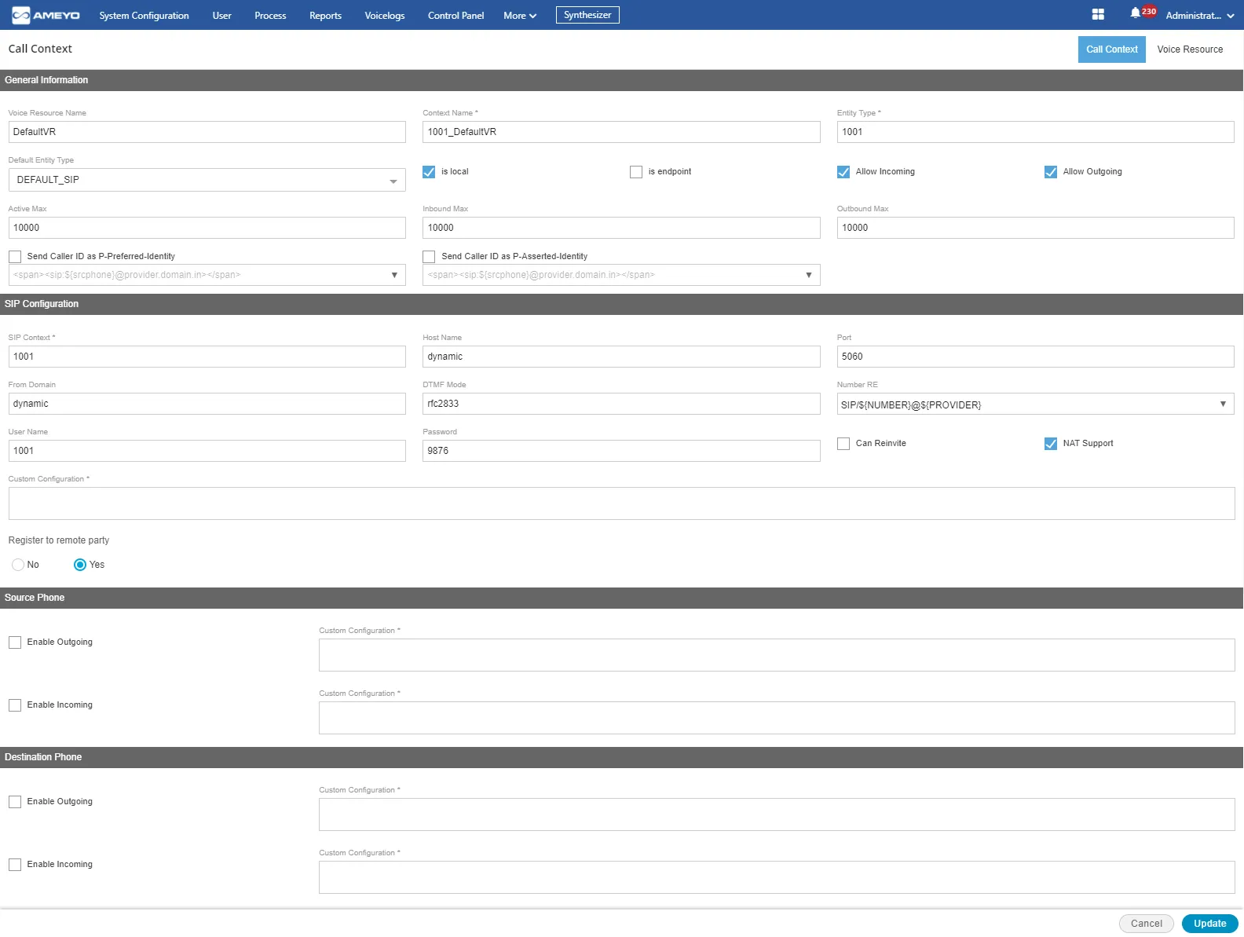Open the System Configuration menu

(144, 16)
